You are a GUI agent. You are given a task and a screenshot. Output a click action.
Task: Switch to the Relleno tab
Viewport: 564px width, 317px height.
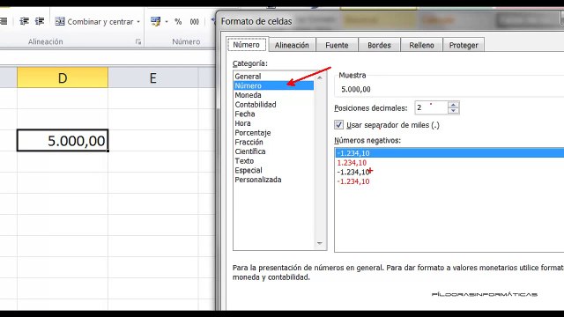tap(421, 45)
